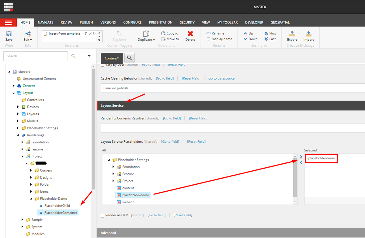Click Reset Field for Rendering Contents Resolver
Viewport: 365px width, 238px height.
[x=198, y=118]
